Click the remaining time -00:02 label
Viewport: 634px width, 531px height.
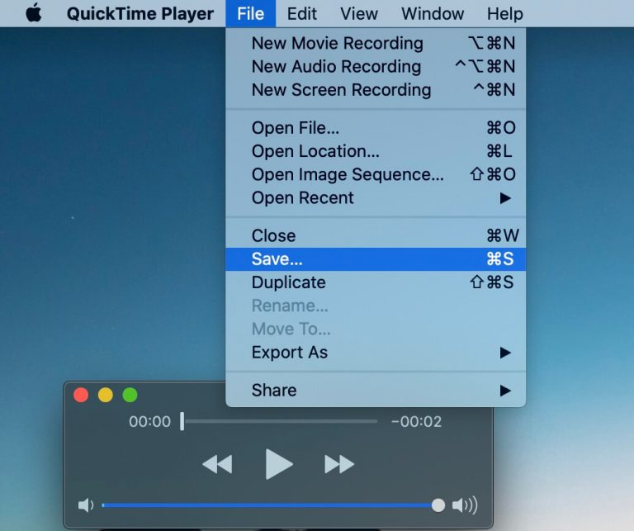pyautogui.click(x=416, y=422)
